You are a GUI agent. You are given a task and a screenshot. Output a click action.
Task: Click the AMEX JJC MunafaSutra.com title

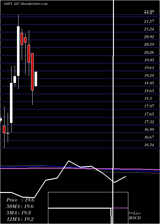(25, 4)
